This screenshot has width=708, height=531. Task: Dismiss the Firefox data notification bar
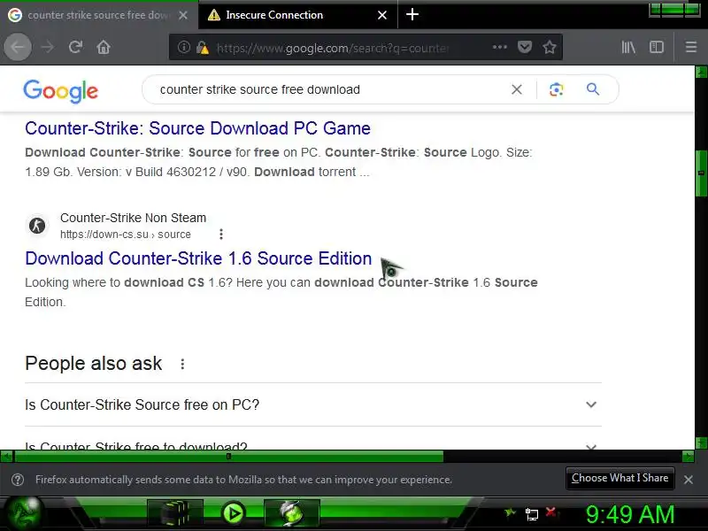689,480
